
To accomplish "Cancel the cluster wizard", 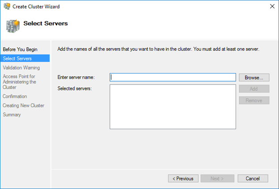I will pyautogui.click(x=253, y=178).
